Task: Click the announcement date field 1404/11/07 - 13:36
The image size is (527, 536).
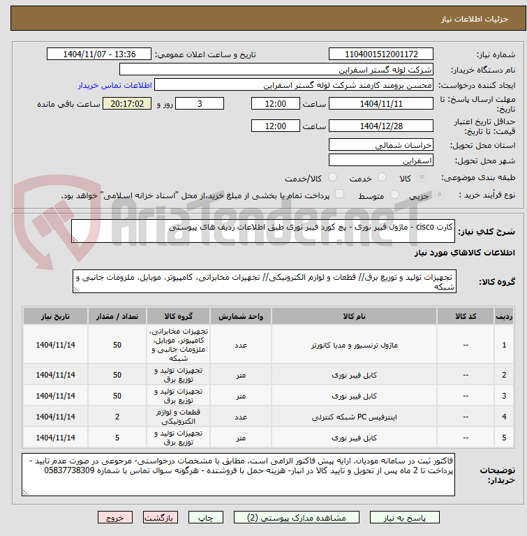Action: click(99, 54)
